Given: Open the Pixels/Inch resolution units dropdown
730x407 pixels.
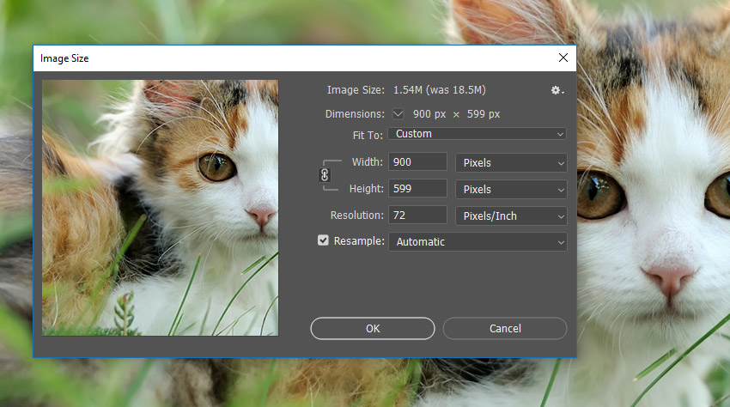Looking at the screenshot, I should [x=511, y=216].
